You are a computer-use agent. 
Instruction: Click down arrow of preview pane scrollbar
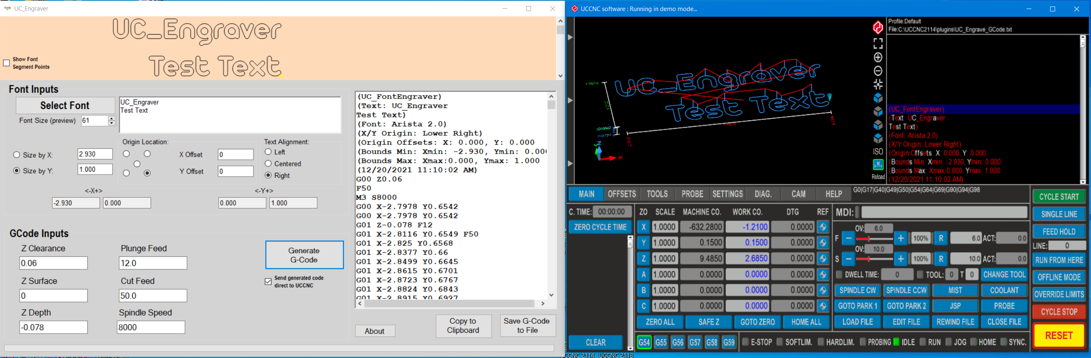pos(560,76)
